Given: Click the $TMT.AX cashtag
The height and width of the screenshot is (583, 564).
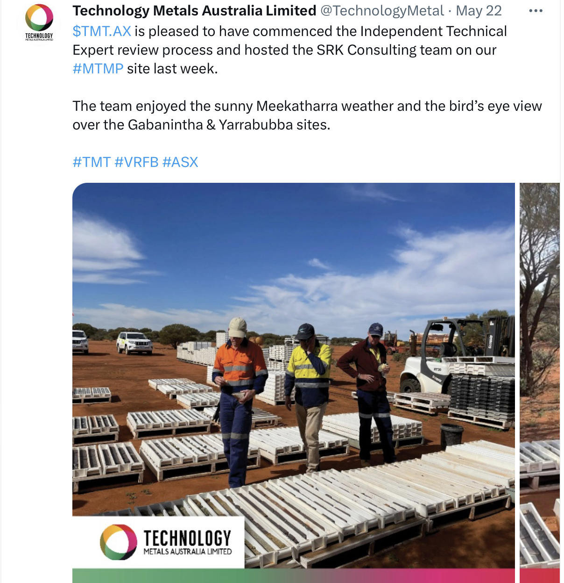Looking at the screenshot, I should [102, 31].
